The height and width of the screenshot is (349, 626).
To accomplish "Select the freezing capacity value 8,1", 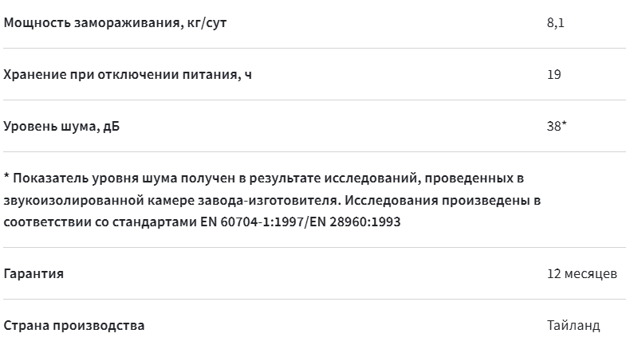I will (555, 23).
